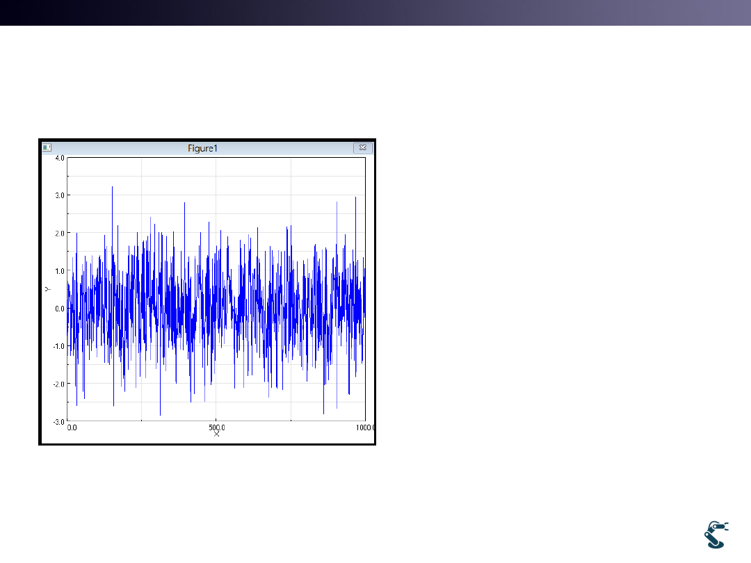The height and width of the screenshot is (563, 751).
Task: Click the 1000.0 tick on X axis
Action: (x=364, y=427)
